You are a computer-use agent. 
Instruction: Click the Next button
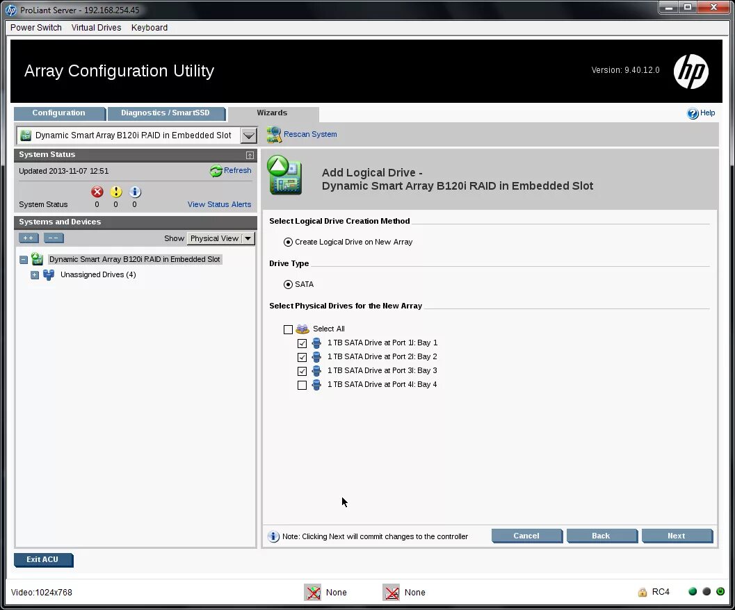pyautogui.click(x=677, y=536)
